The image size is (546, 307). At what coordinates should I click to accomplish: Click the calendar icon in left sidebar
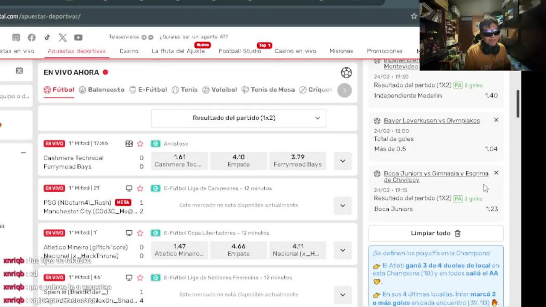(x=19, y=70)
